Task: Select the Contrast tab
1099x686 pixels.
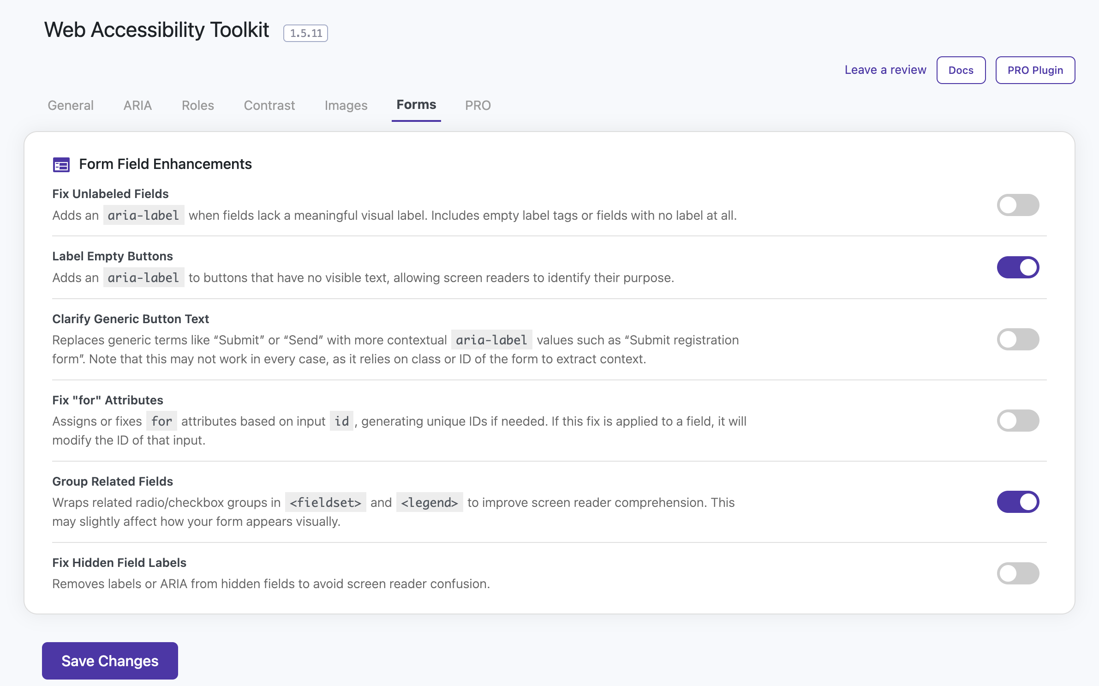Action: click(x=269, y=105)
